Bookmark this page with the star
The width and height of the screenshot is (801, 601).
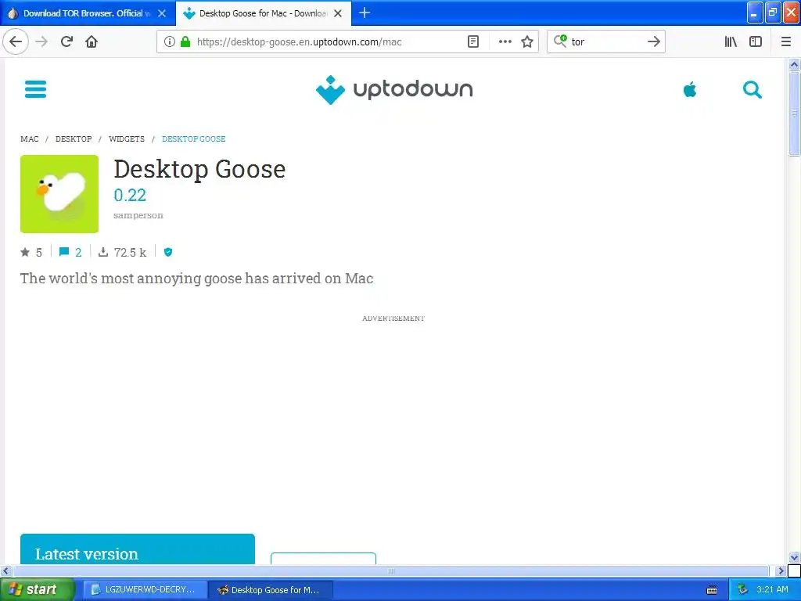(x=527, y=41)
